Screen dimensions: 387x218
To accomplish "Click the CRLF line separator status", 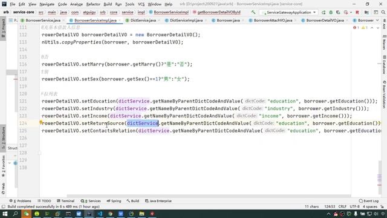I will (x=342, y=206).
